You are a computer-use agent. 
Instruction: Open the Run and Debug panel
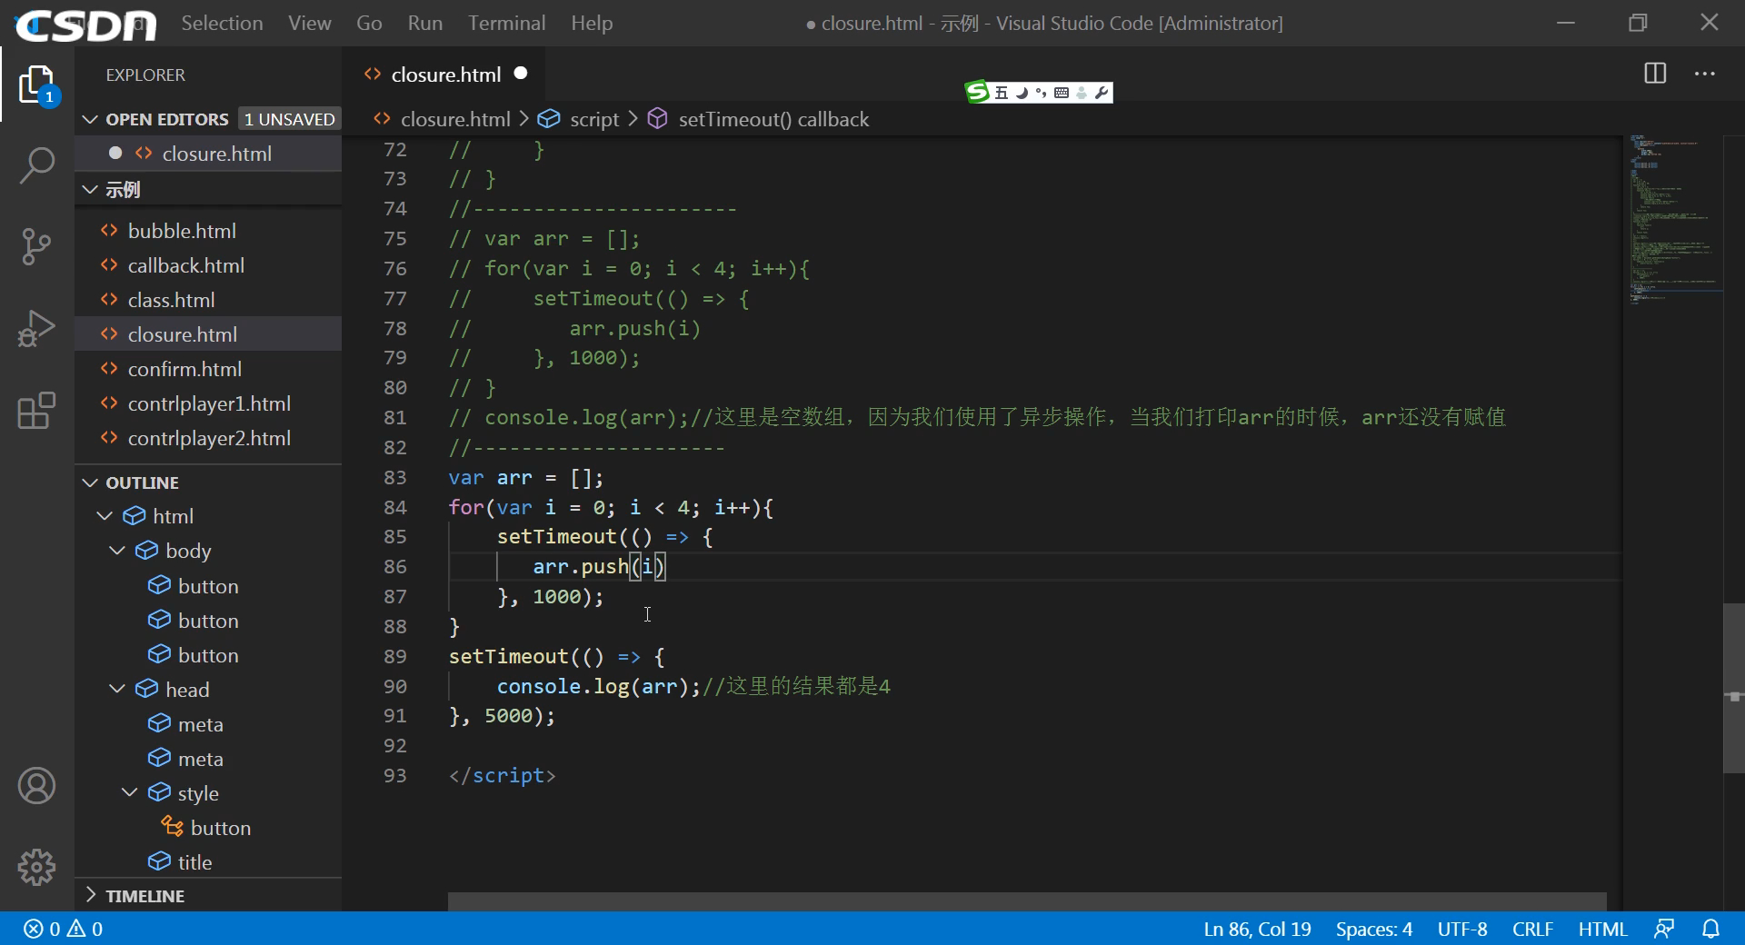pyautogui.click(x=36, y=328)
